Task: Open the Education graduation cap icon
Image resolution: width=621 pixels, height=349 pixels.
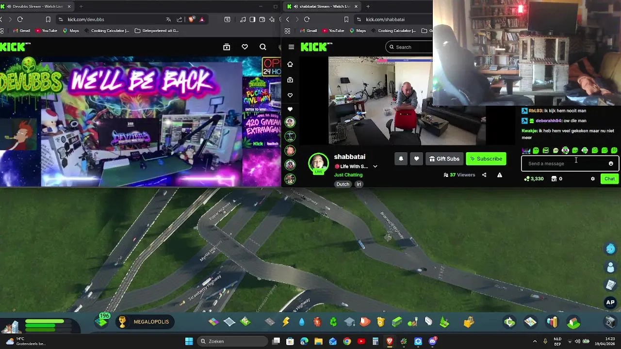Action: 349,322
